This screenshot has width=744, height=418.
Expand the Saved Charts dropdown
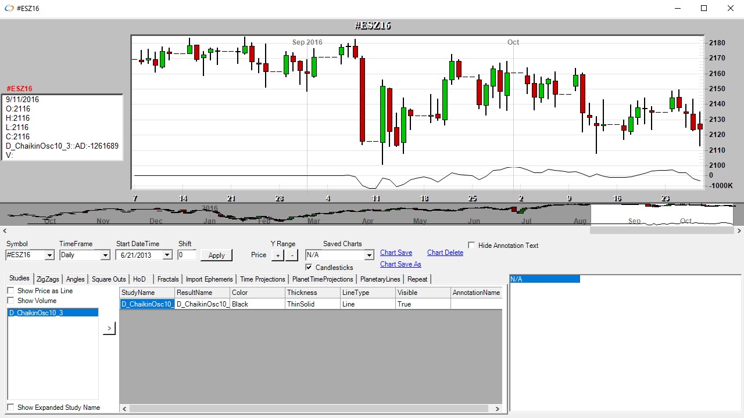pos(369,255)
